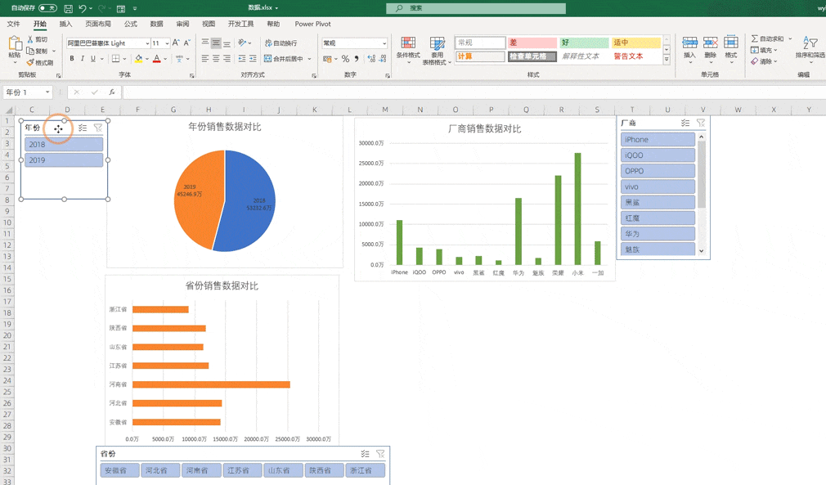Toggle bold text formatting
Viewport: 826px width, 485px height.
point(72,58)
